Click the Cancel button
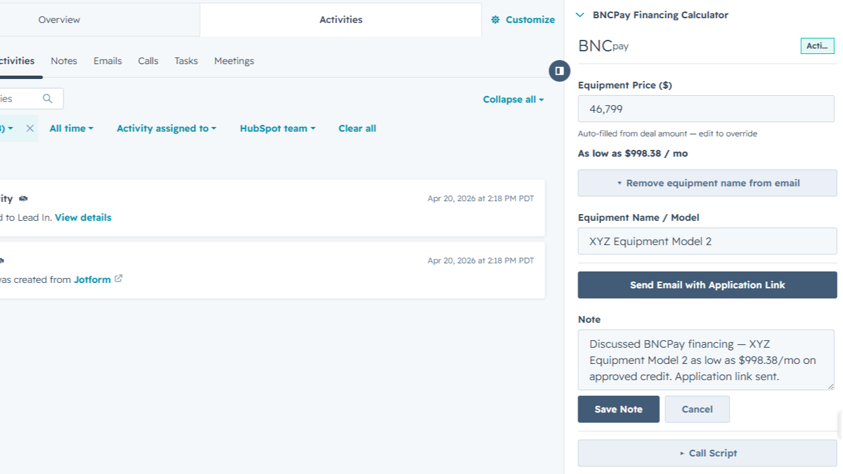Screen dimensions: 843x474 (697, 409)
